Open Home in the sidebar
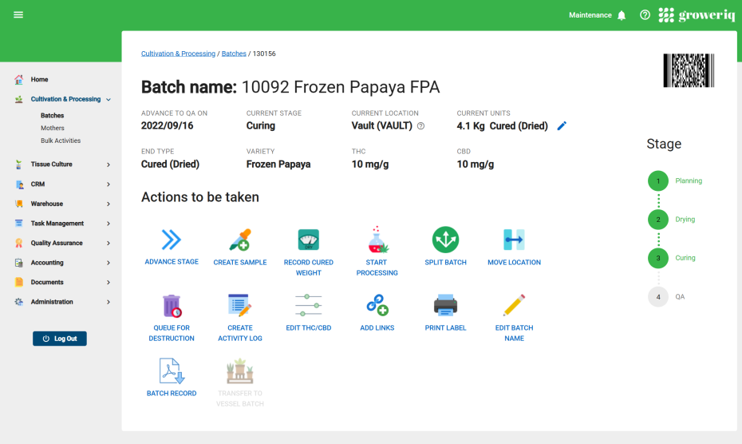 (39, 80)
